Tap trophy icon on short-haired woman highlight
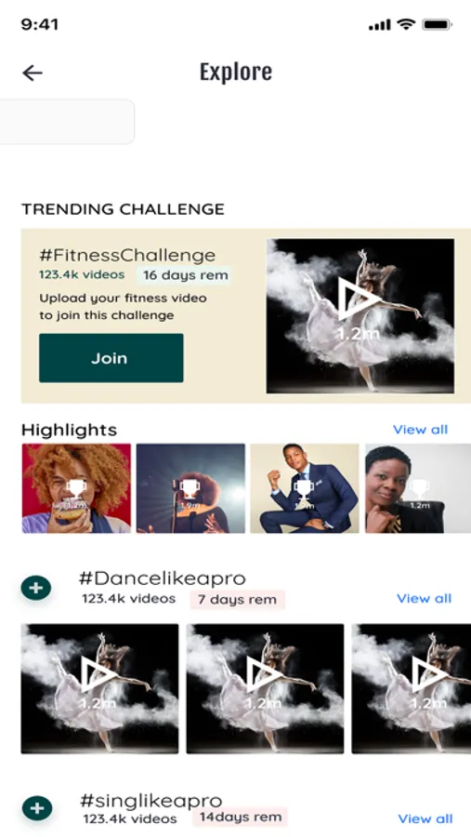The width and height of the screenshot is (471, 837). 419,486
